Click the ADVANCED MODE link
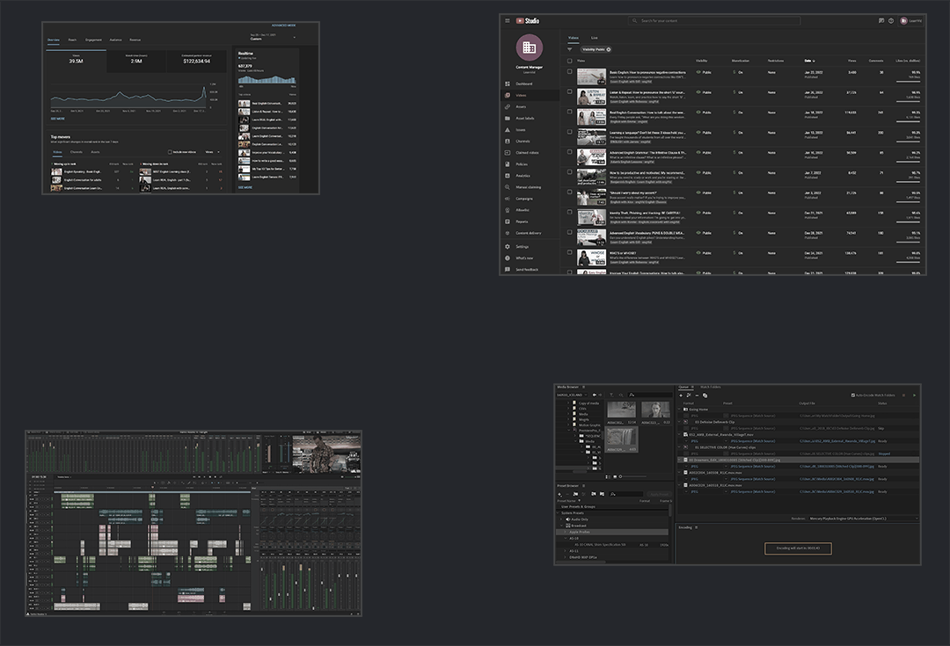 pyautogui.click(x=283, y=26)
